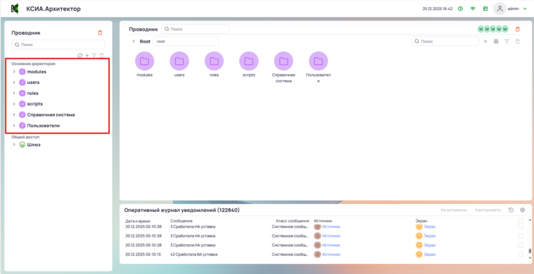This screenshot has height=274, width=534.
Task: Open the filter icon in the left explorer panel
Action: 94,55
